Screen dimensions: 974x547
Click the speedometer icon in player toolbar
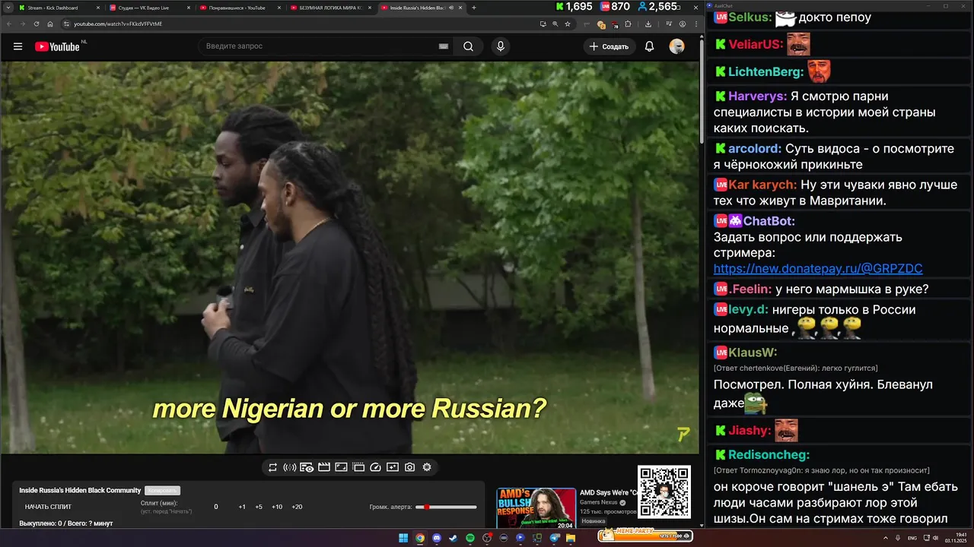point(375,467)
